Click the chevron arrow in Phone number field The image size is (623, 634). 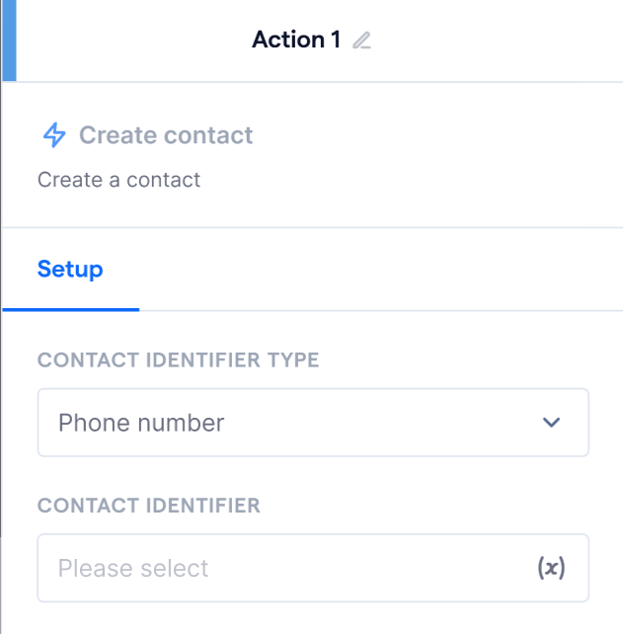[x=551, y=423]
